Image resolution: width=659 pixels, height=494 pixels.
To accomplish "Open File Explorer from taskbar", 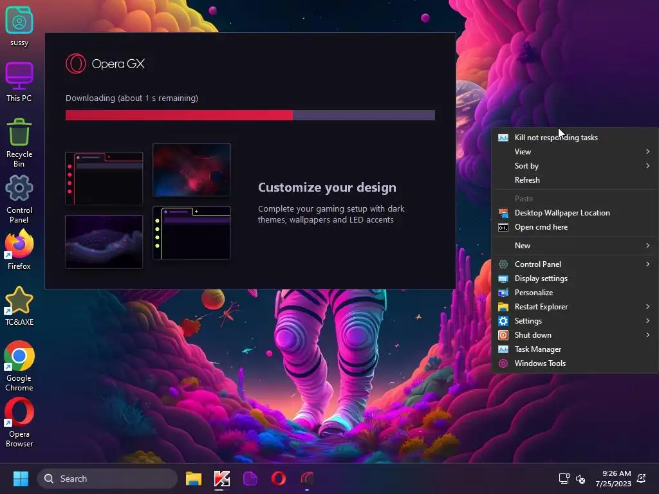I will point(194,479).
